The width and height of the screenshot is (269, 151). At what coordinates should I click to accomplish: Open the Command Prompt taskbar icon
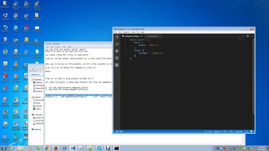(x=116, y=148)
